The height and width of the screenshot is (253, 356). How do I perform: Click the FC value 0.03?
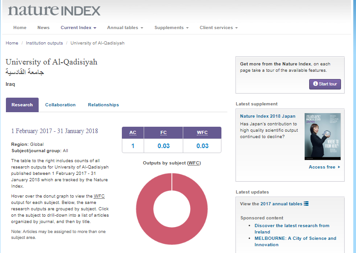click(164, 146)
